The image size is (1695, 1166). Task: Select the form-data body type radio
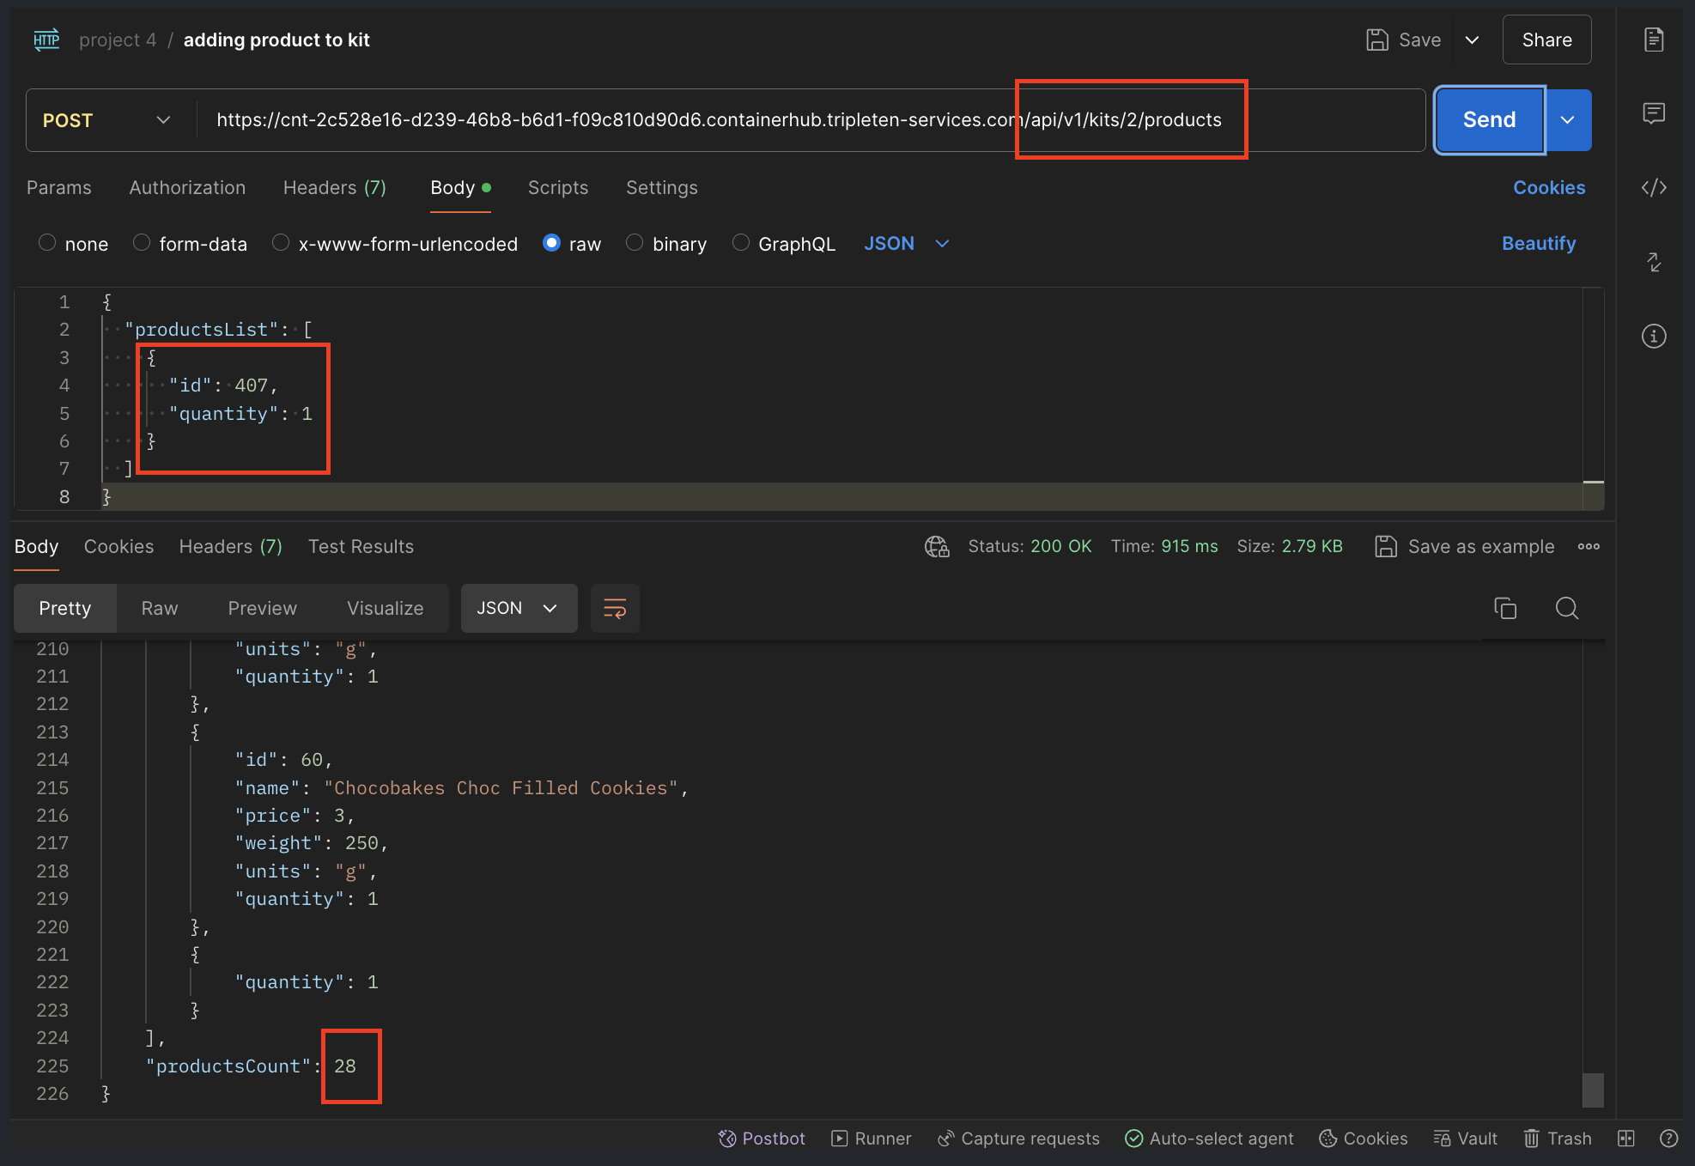tap(142, 243)
